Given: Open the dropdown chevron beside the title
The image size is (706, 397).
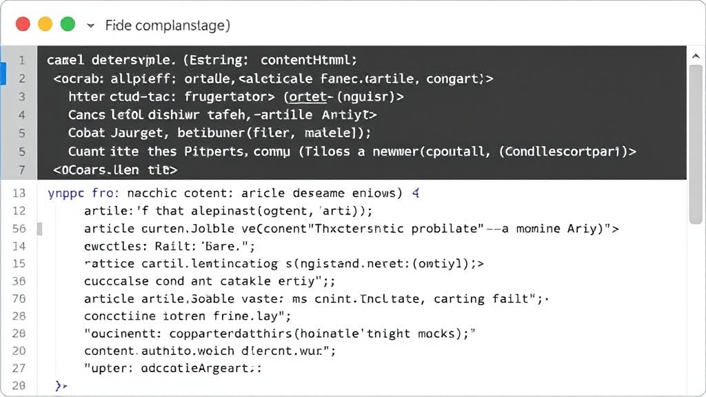Looking at the screenshot, I should [90, 26].
